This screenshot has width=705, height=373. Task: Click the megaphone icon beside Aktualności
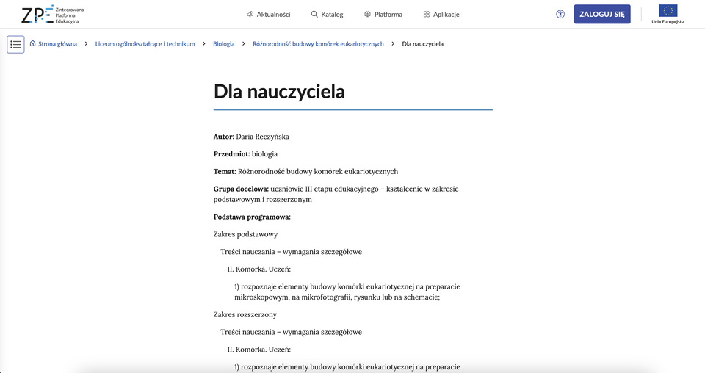pyautogui.click(x=250, y=15)
